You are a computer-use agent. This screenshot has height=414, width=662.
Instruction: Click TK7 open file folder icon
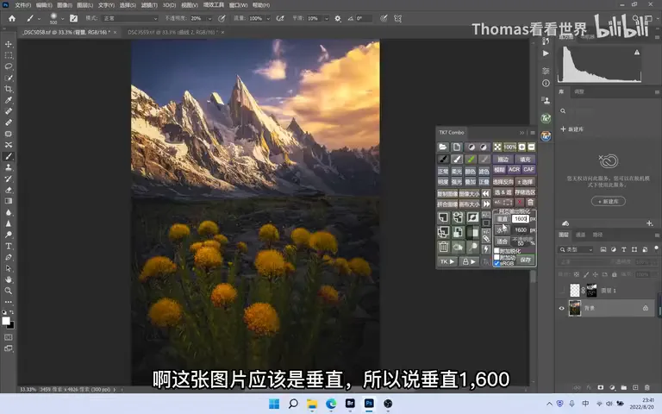pos(442,147)
